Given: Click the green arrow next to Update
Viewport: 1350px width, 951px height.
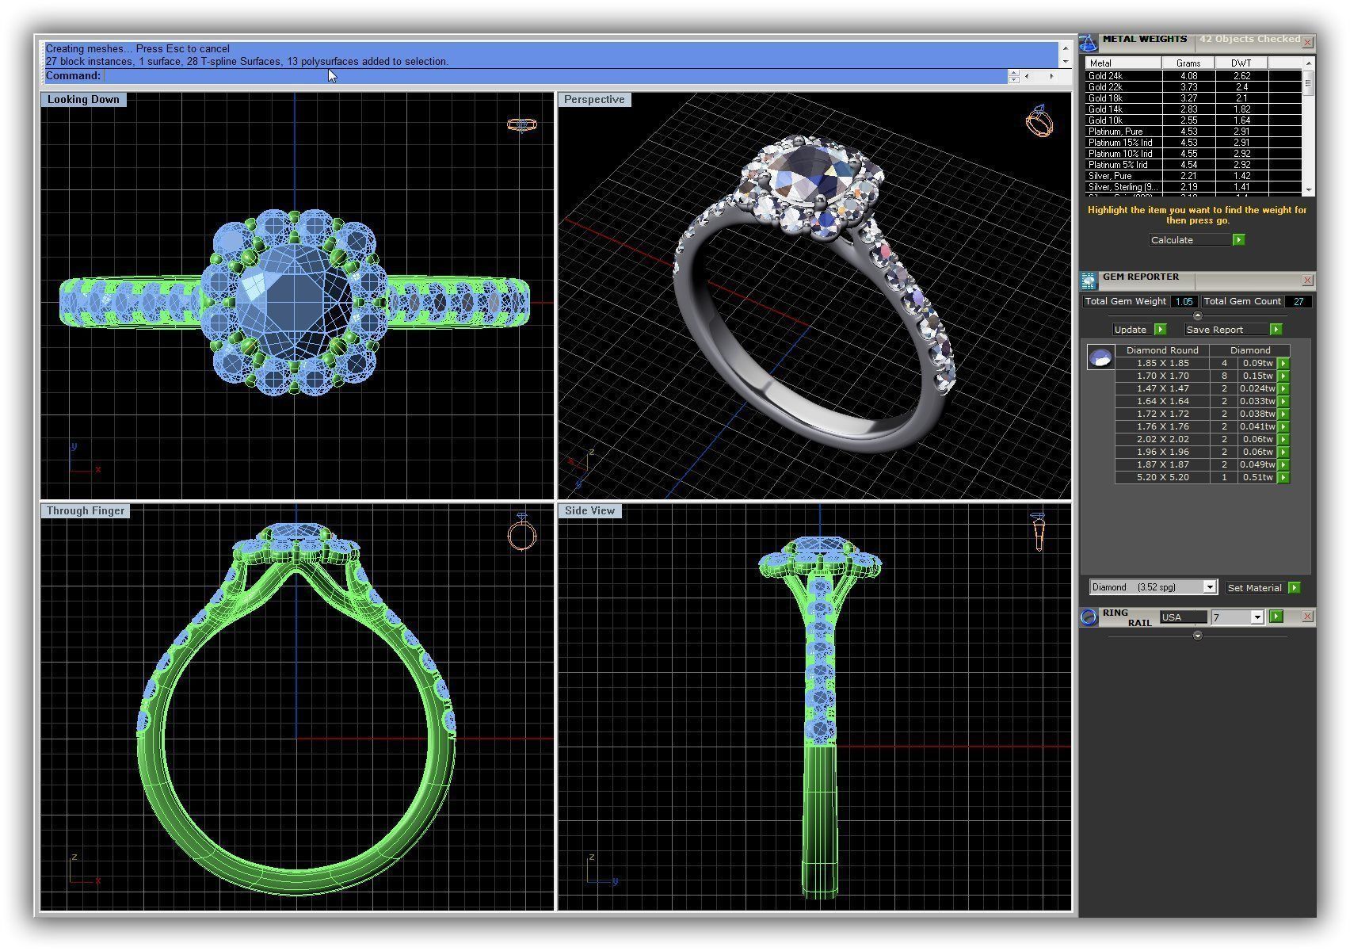Looking at the screenshot, I should 1161,330.
